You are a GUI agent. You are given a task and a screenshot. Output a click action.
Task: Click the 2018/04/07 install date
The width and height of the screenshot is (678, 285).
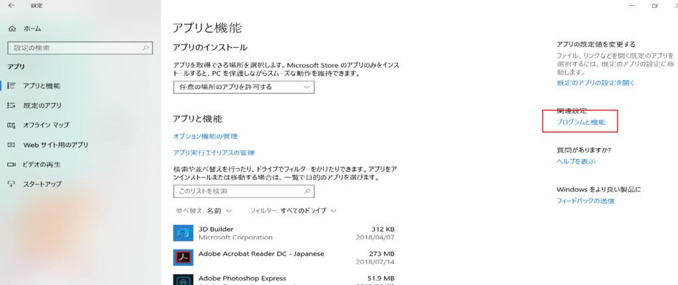(x=375, y=237)
